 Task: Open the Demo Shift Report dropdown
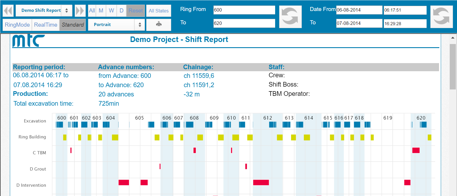click(44, 10)
